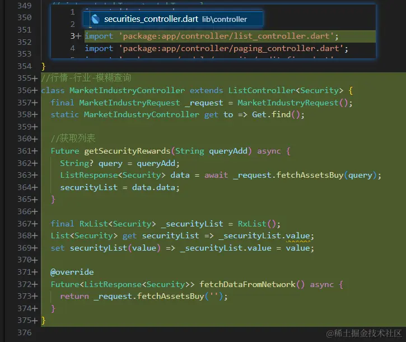The height and width of the screenshot is (342, 406).
Task: Click 'data.data' on line 364
Action: (x=153, y=187)
